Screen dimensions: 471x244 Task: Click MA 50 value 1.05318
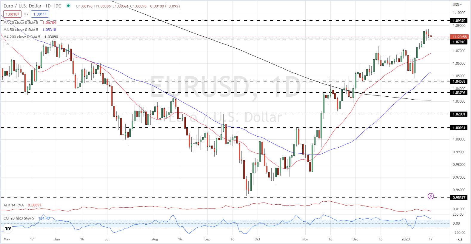point(49,30)
